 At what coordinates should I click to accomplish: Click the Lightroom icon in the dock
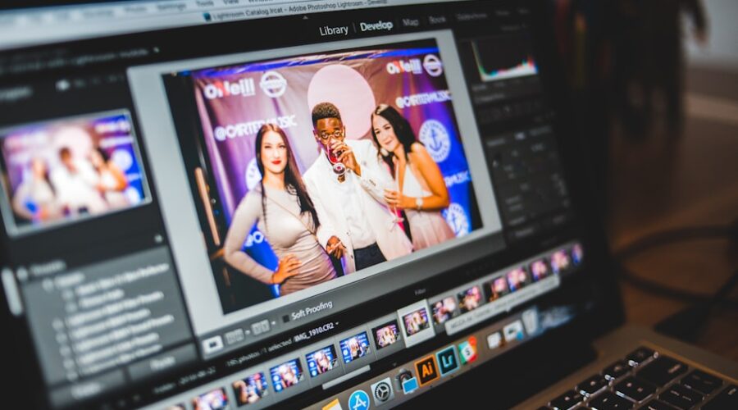coord(448,361)
